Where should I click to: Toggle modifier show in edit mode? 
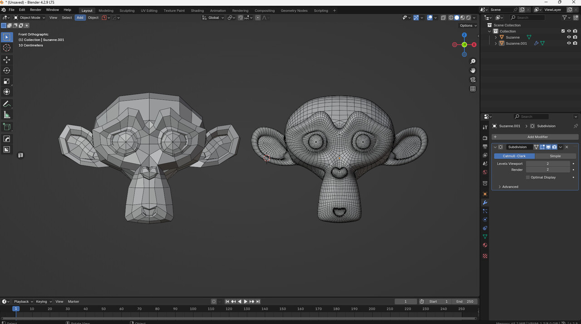tap(542, 147)
